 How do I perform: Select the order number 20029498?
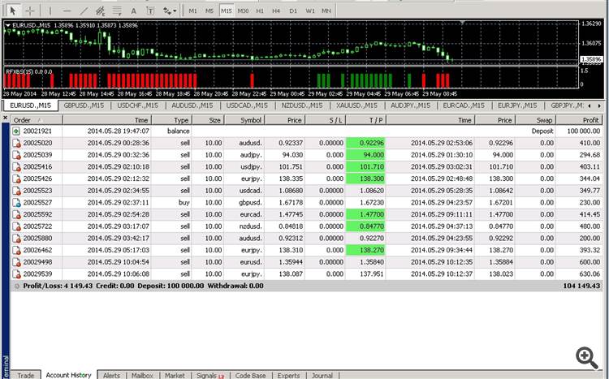click(x=37, y=262)
